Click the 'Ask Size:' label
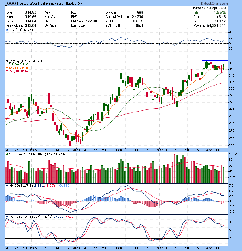Viewport: 242px width, 251px height. (51, 17)
